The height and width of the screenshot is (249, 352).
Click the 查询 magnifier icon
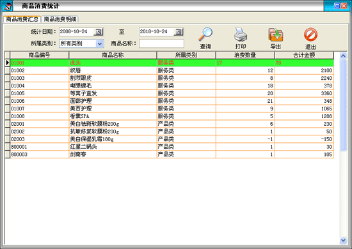tap(205, 34)
